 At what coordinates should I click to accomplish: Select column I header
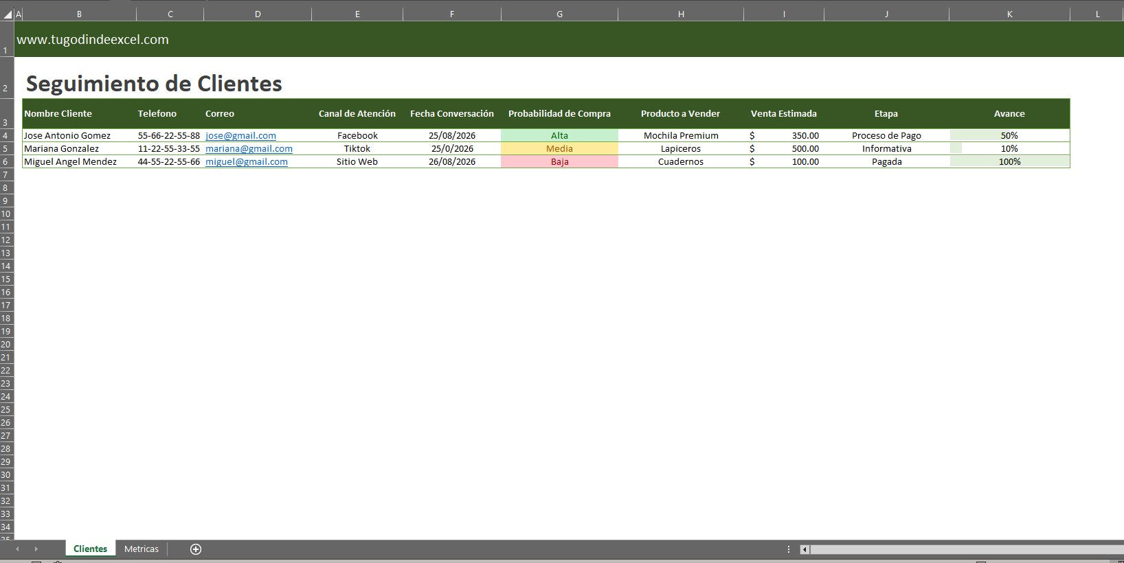(x=784, y=14)
